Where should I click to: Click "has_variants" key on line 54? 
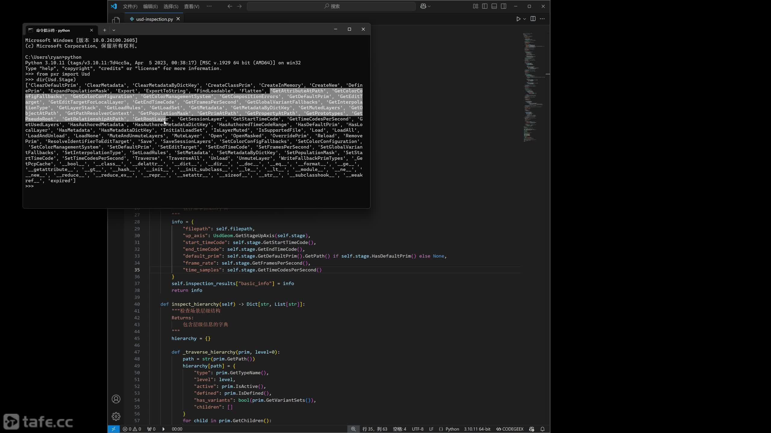pos(213,400)
